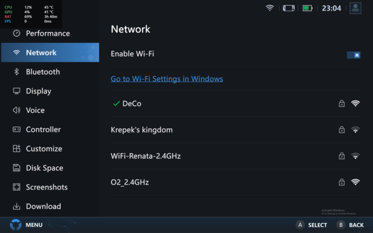Click the battery indicator in top bar
This screenshot has height=233, width=373.
[307, 8]
